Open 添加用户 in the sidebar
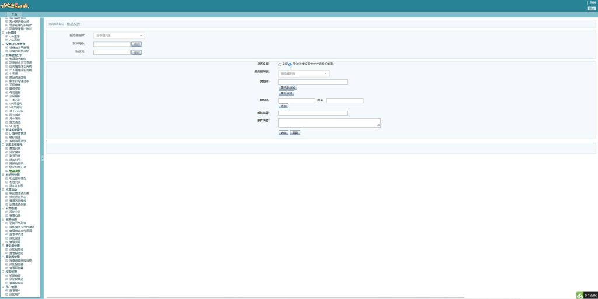 (15, 294)
